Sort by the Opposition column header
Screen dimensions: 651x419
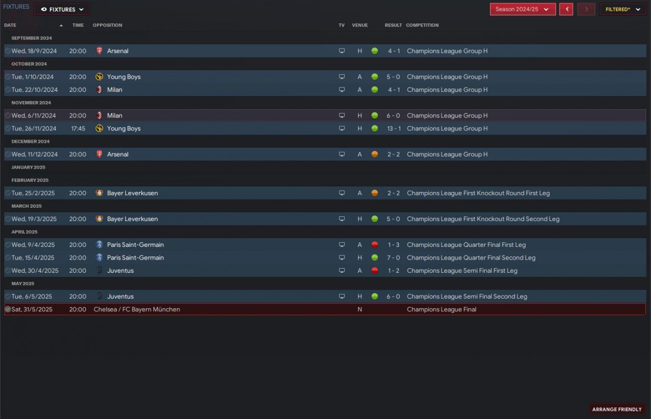[x=107, y=25]
